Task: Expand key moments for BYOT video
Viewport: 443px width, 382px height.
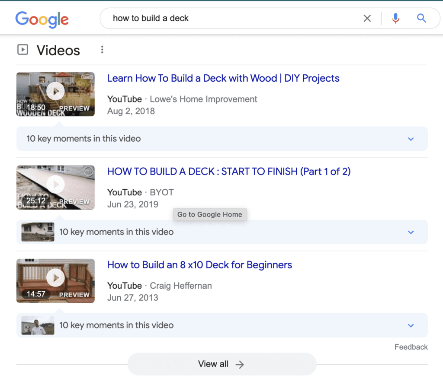Action: (411, 232)
